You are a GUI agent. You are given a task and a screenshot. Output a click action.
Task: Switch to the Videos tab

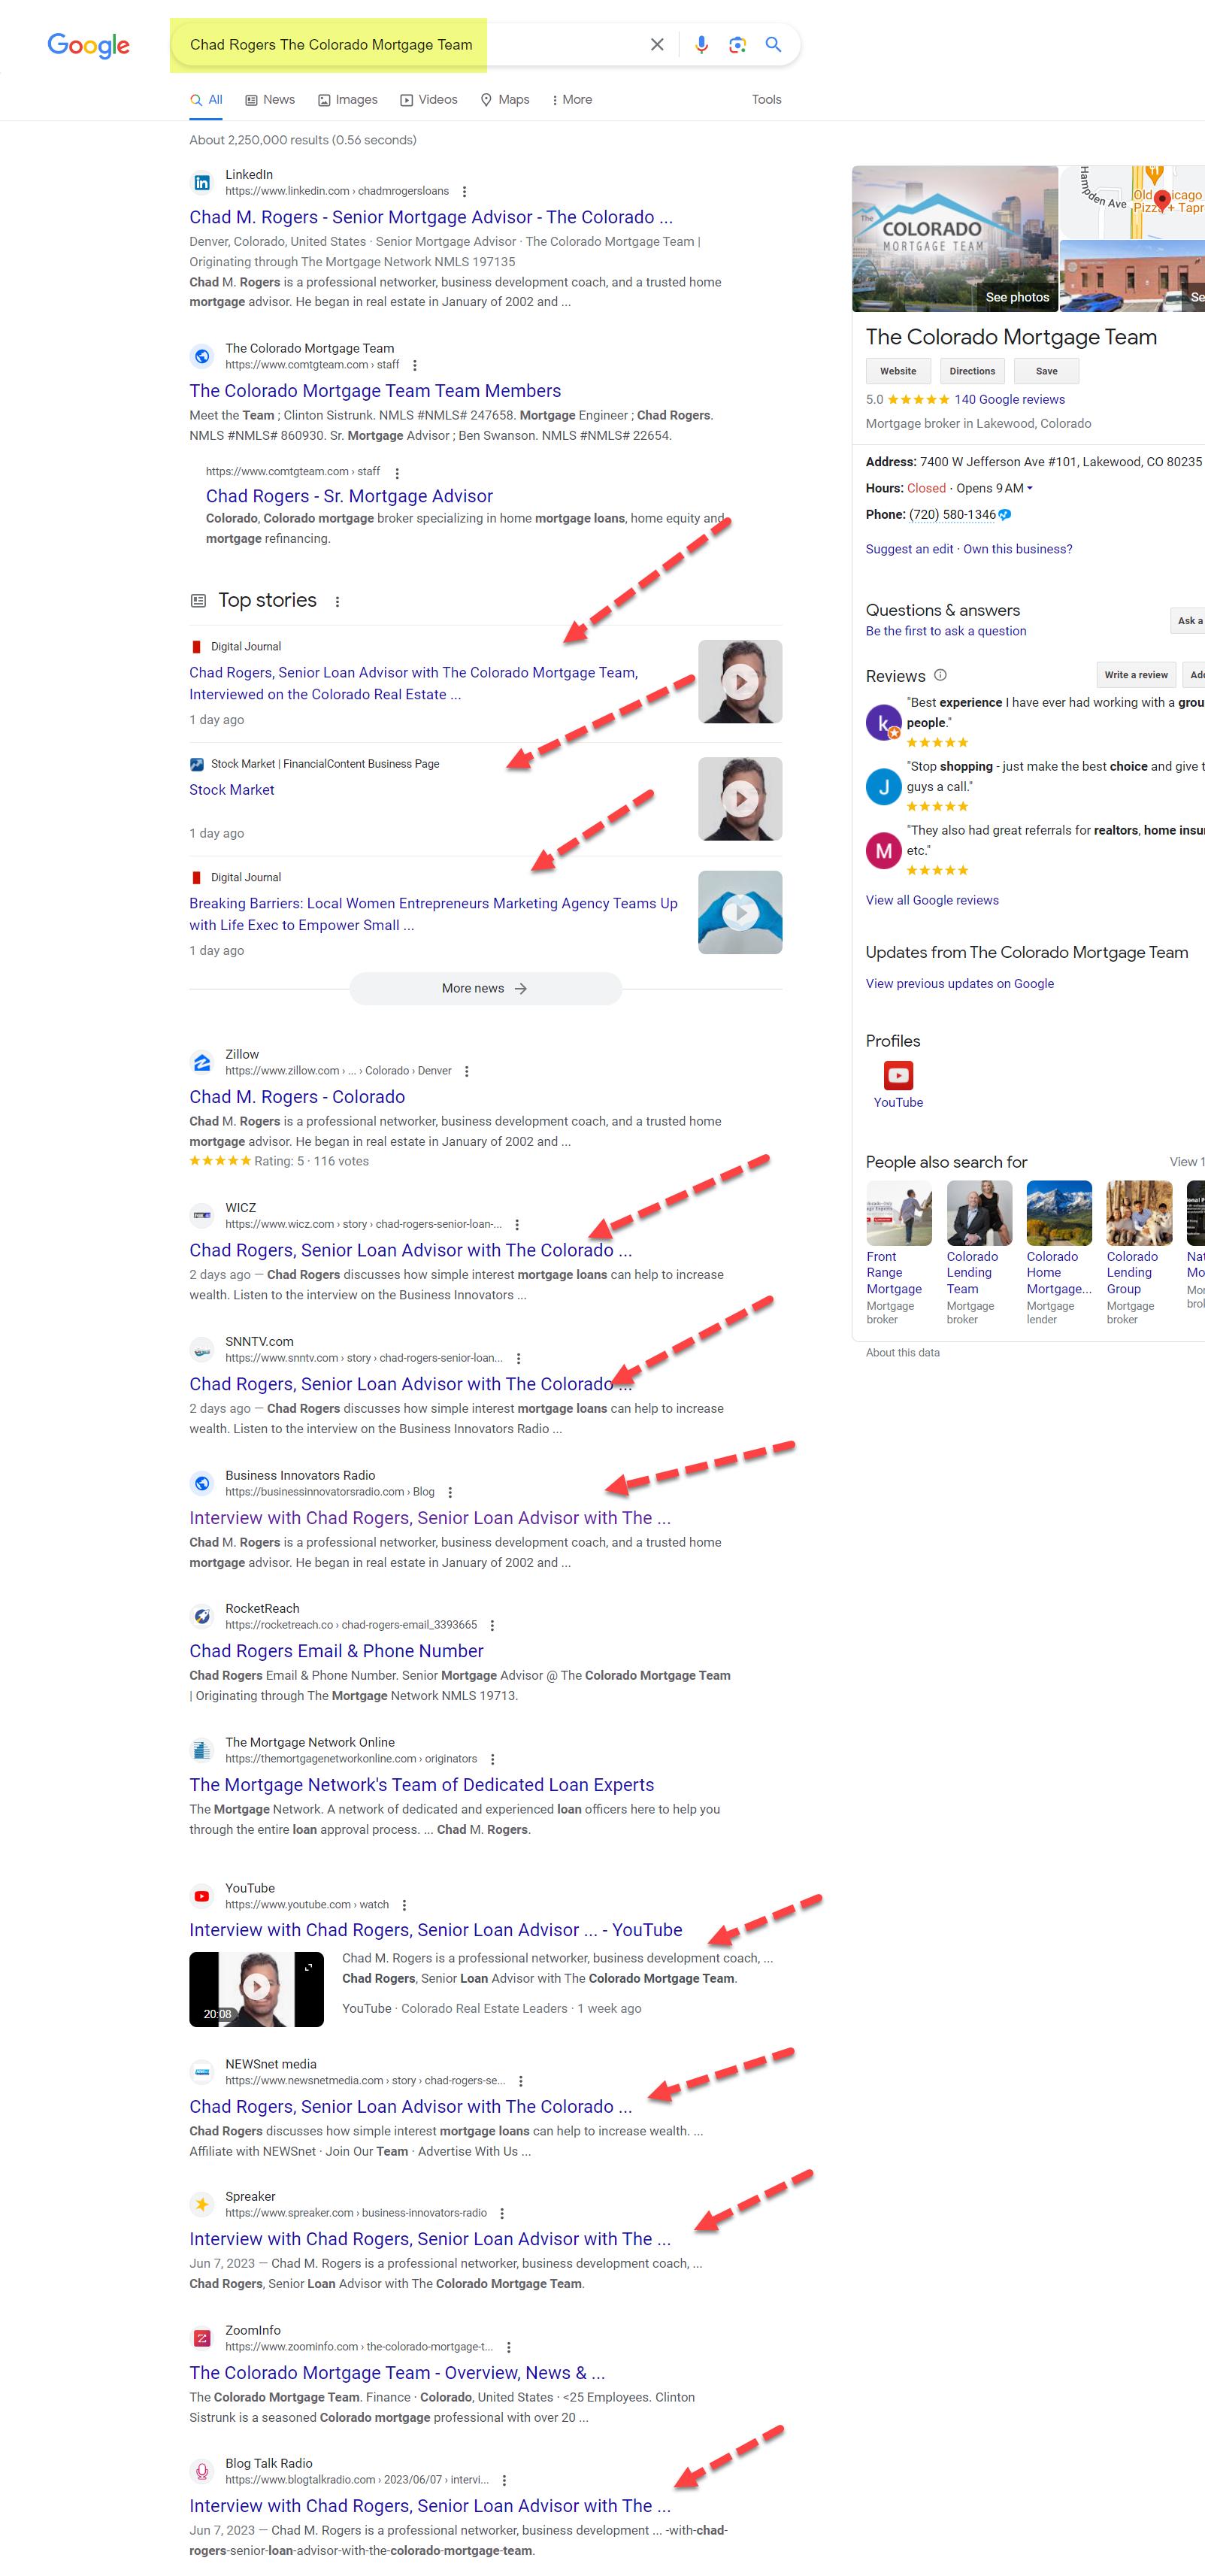(429, 100)
